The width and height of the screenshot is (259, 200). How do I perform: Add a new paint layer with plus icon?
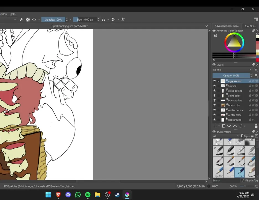[x=215, y=126]
